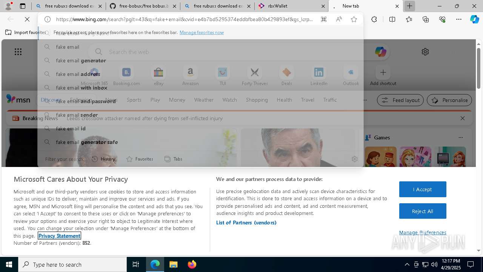
Task: Dismiss the Breaking News banner
Action: coord(463,118)
